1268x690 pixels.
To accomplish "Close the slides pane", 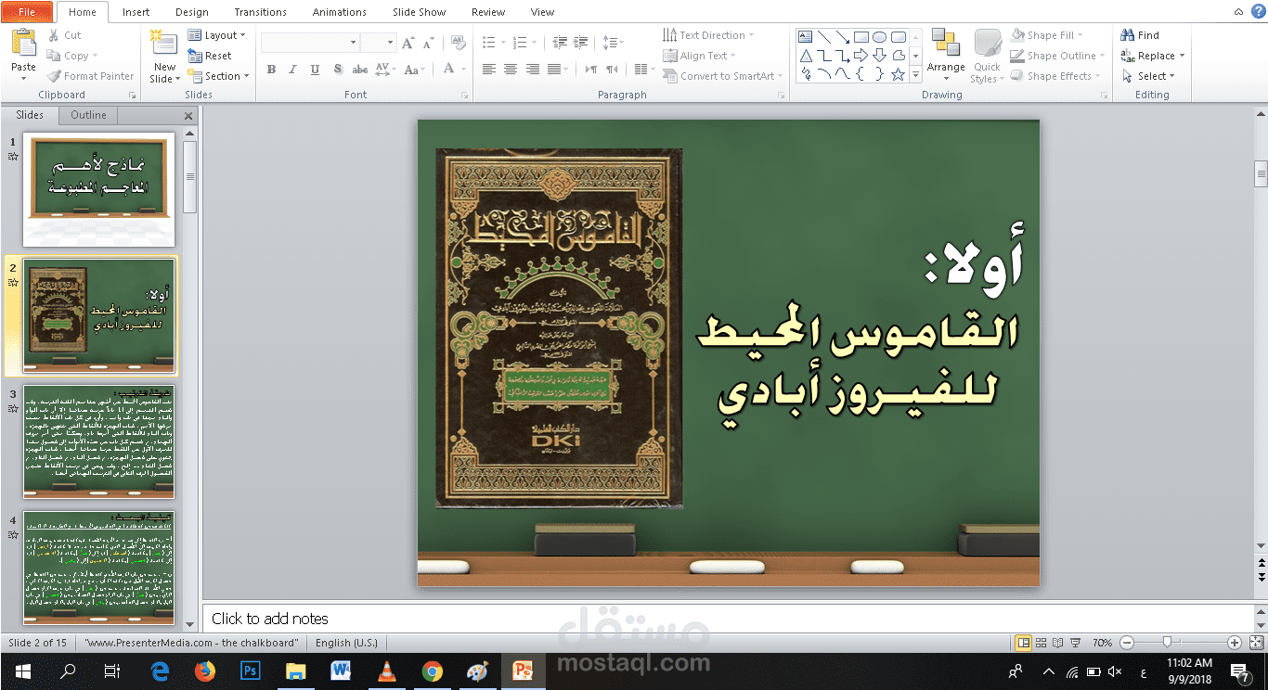I will coord(188,116).
